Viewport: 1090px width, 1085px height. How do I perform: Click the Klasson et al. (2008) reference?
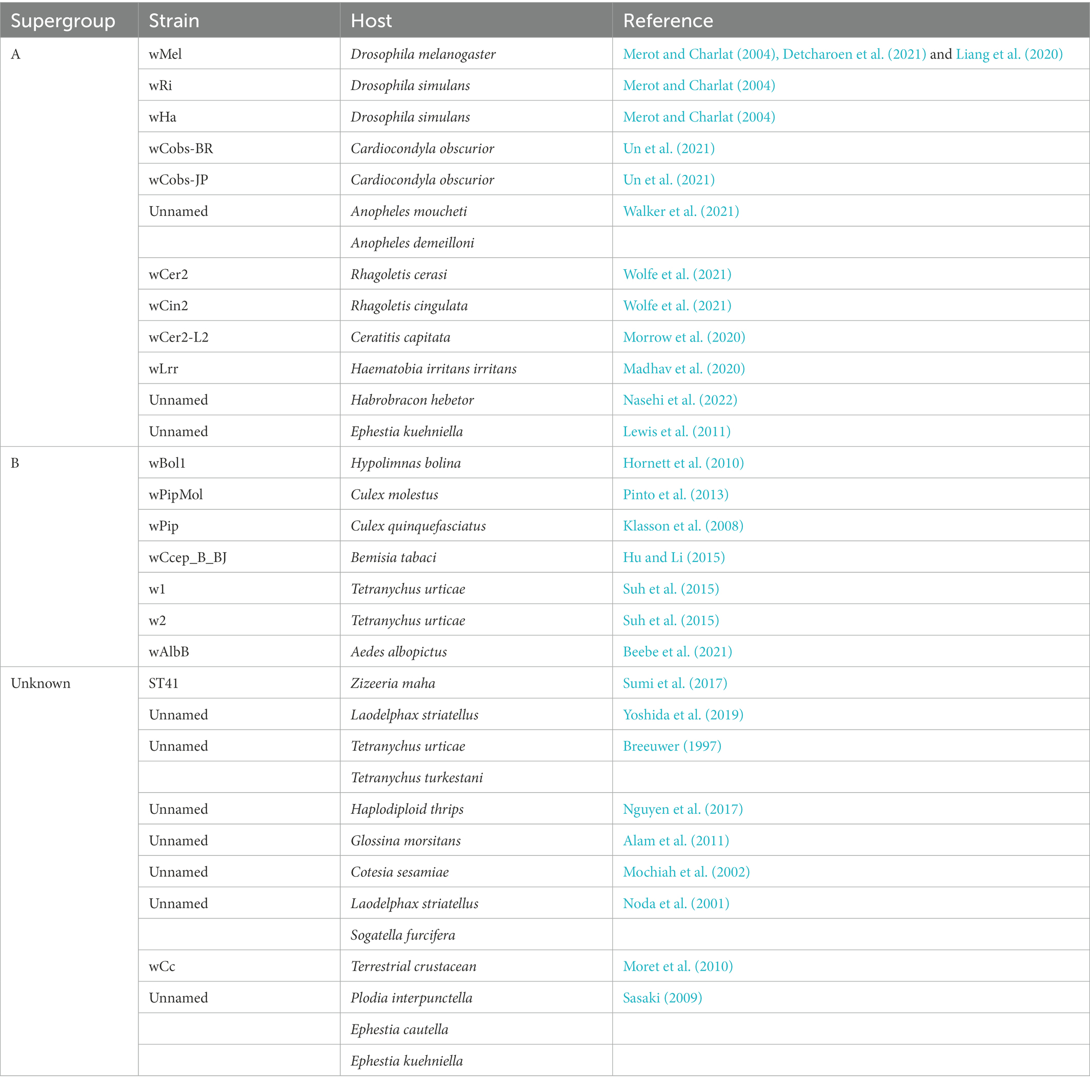[x=683, y=526]
